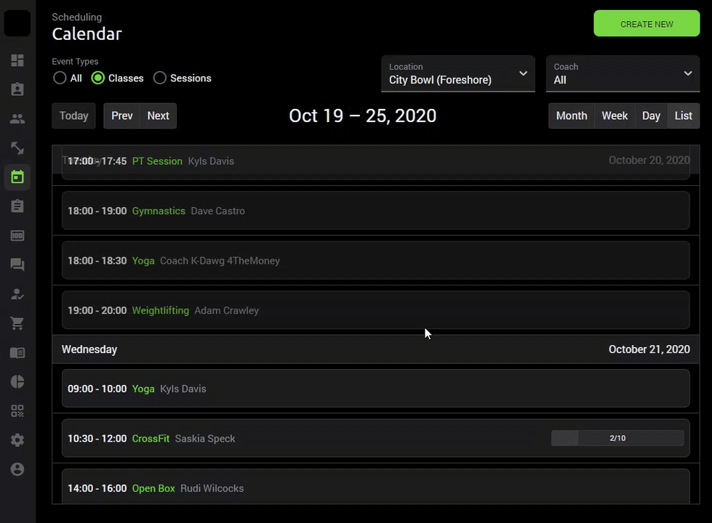This screenshot has width=712, height=523.
Task: Open the person check-in icon in sidebar
Action: point(17,294)
